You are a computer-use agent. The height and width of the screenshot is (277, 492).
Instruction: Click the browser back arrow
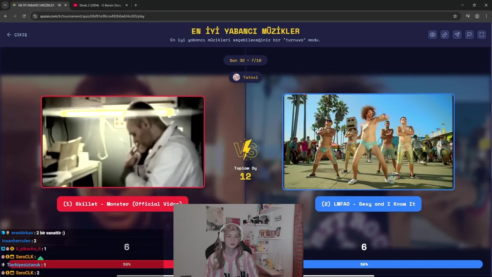pyautogui.click(x=5, y=16)
